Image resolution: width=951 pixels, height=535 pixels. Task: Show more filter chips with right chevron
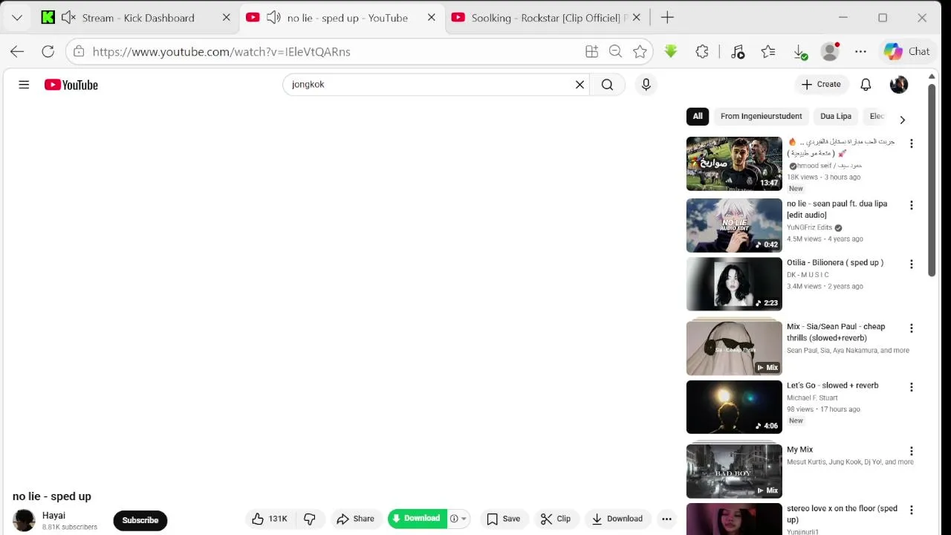[902, 120]
